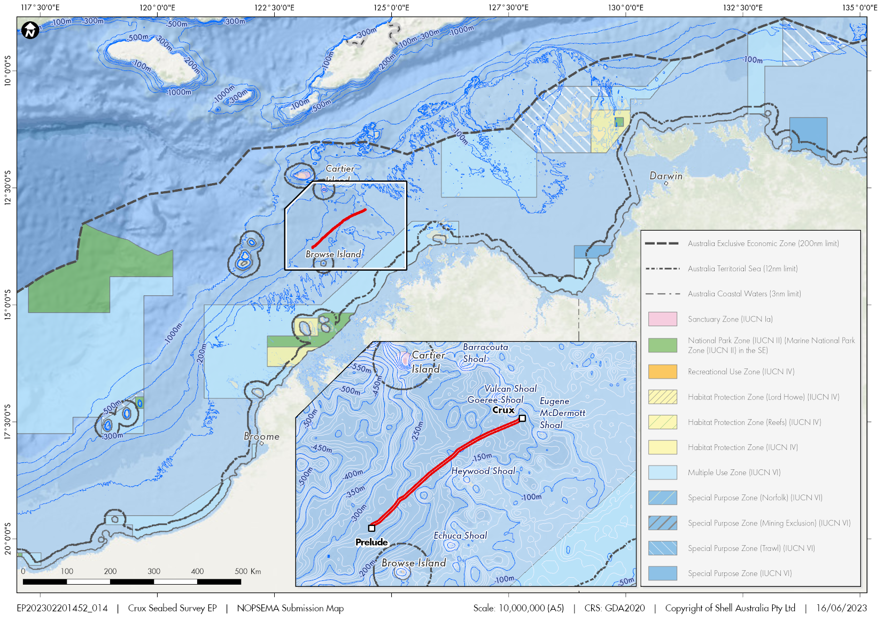Click the Browse Island label in inset map
The width and height of the screenshot is (884, 622).
point(413,563)
